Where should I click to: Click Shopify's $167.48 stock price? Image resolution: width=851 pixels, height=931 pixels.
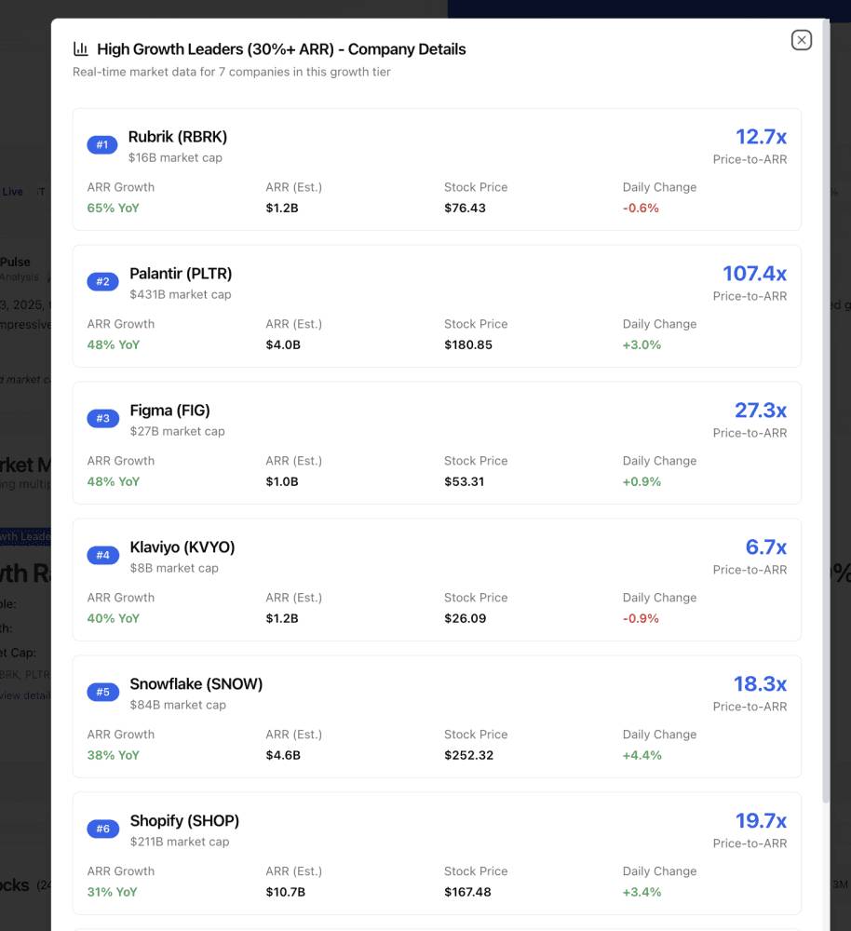[469, 891]
